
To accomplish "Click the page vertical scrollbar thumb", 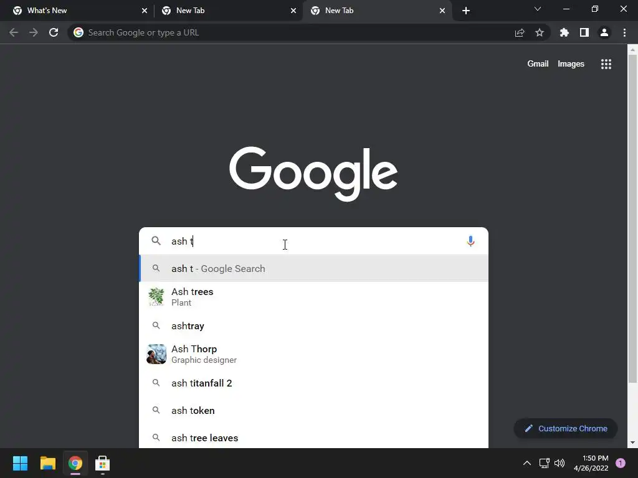I will (632, 218).
